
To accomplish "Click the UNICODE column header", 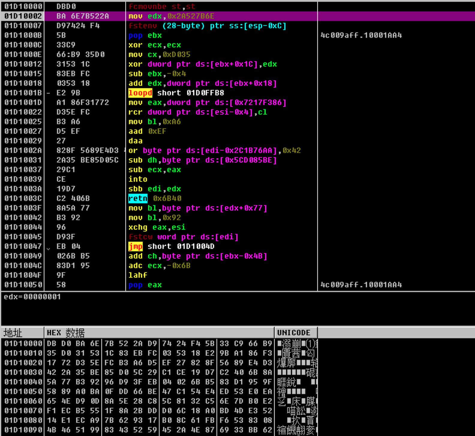I will 296,333.
